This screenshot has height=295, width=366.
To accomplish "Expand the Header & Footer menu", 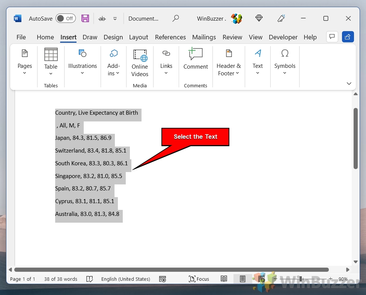I will (x=229, y=63).
